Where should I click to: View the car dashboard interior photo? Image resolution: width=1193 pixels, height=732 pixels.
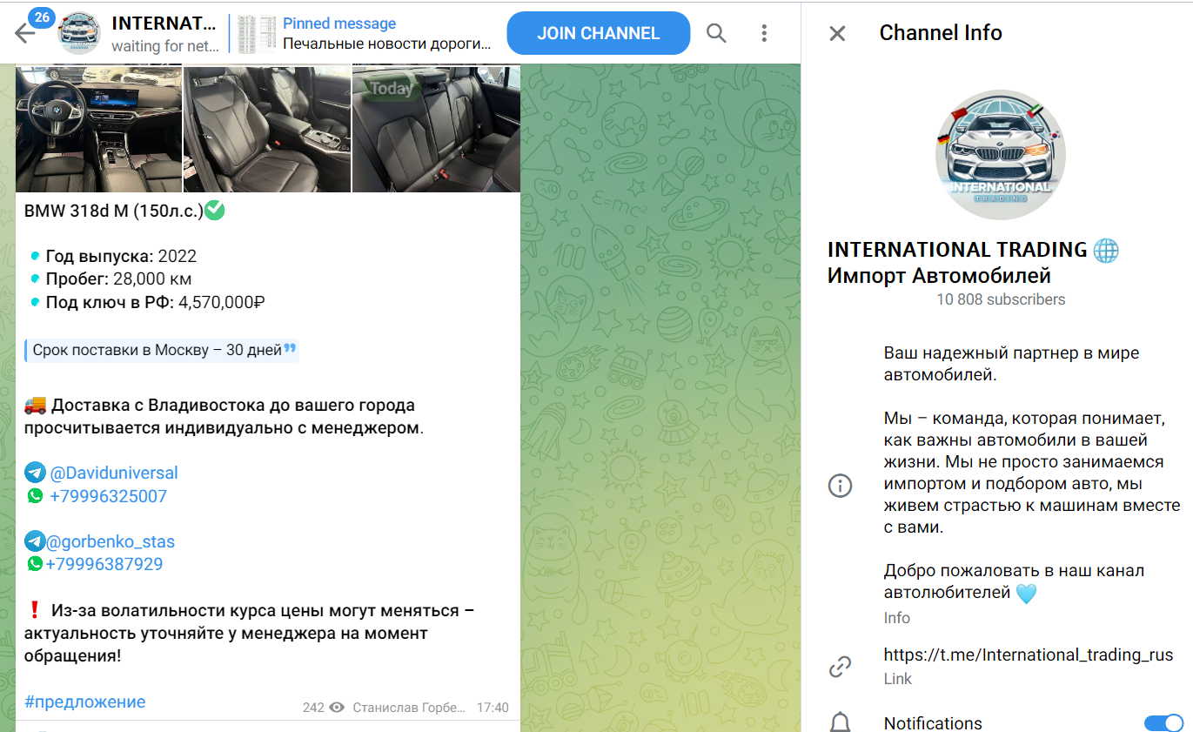[98, 129]
